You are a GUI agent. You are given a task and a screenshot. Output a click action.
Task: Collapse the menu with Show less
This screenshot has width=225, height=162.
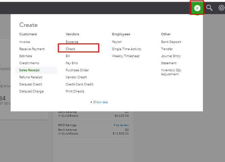[100, 102]
